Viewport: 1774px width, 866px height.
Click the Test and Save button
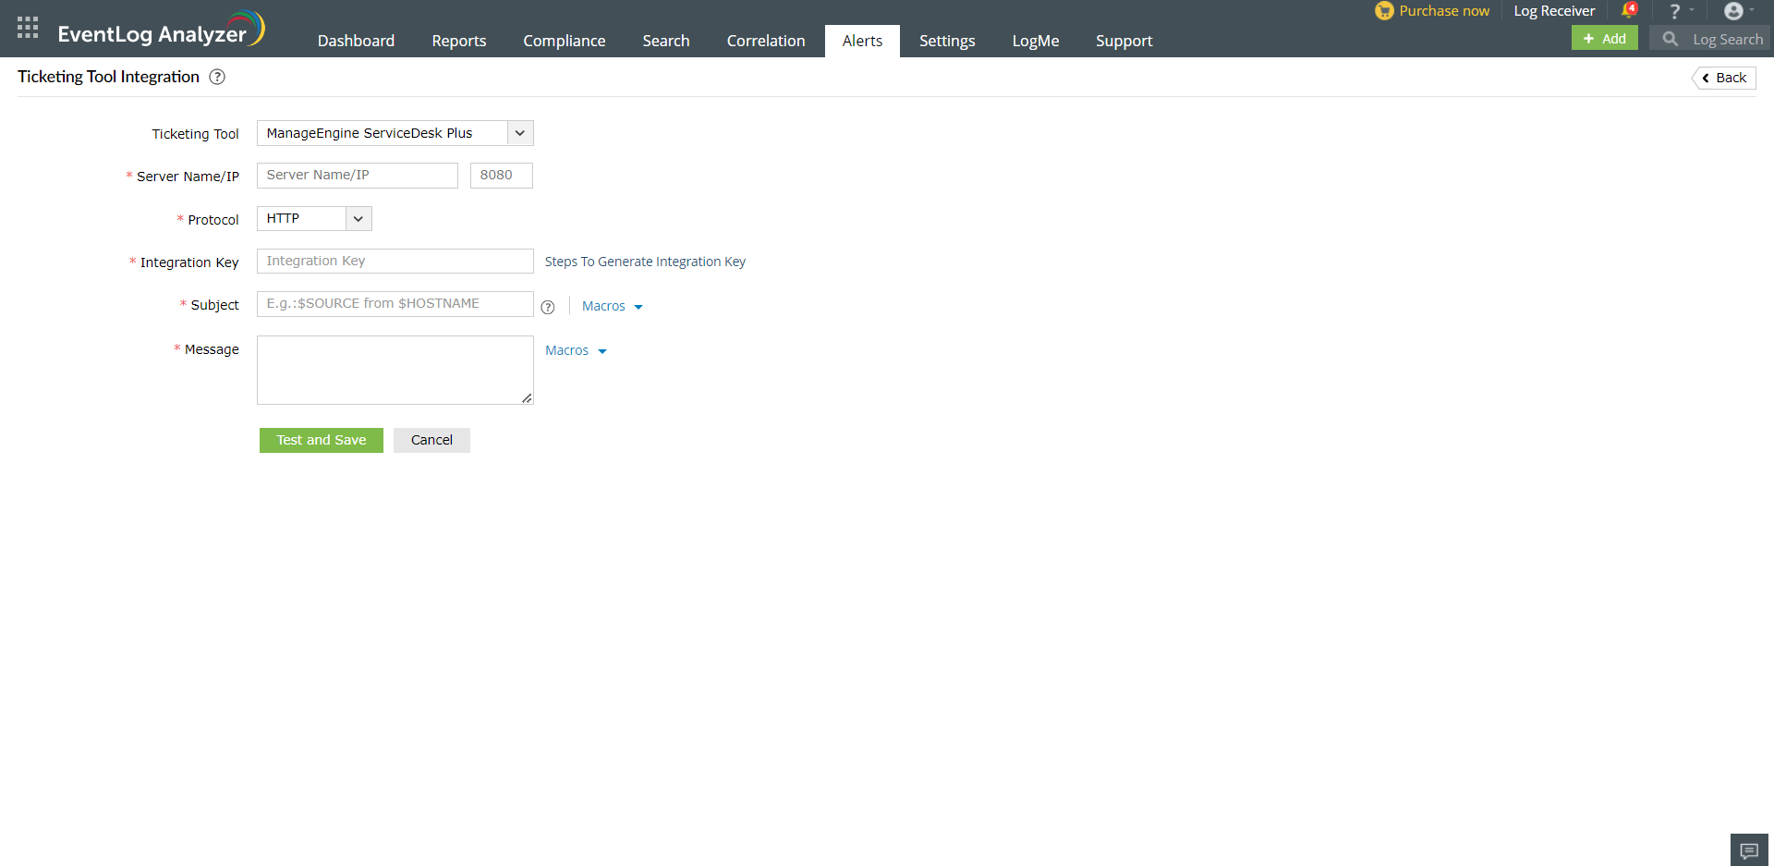tap(322, 440)
